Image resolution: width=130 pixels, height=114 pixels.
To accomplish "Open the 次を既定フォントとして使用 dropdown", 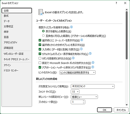I will [x=93, y=86].
